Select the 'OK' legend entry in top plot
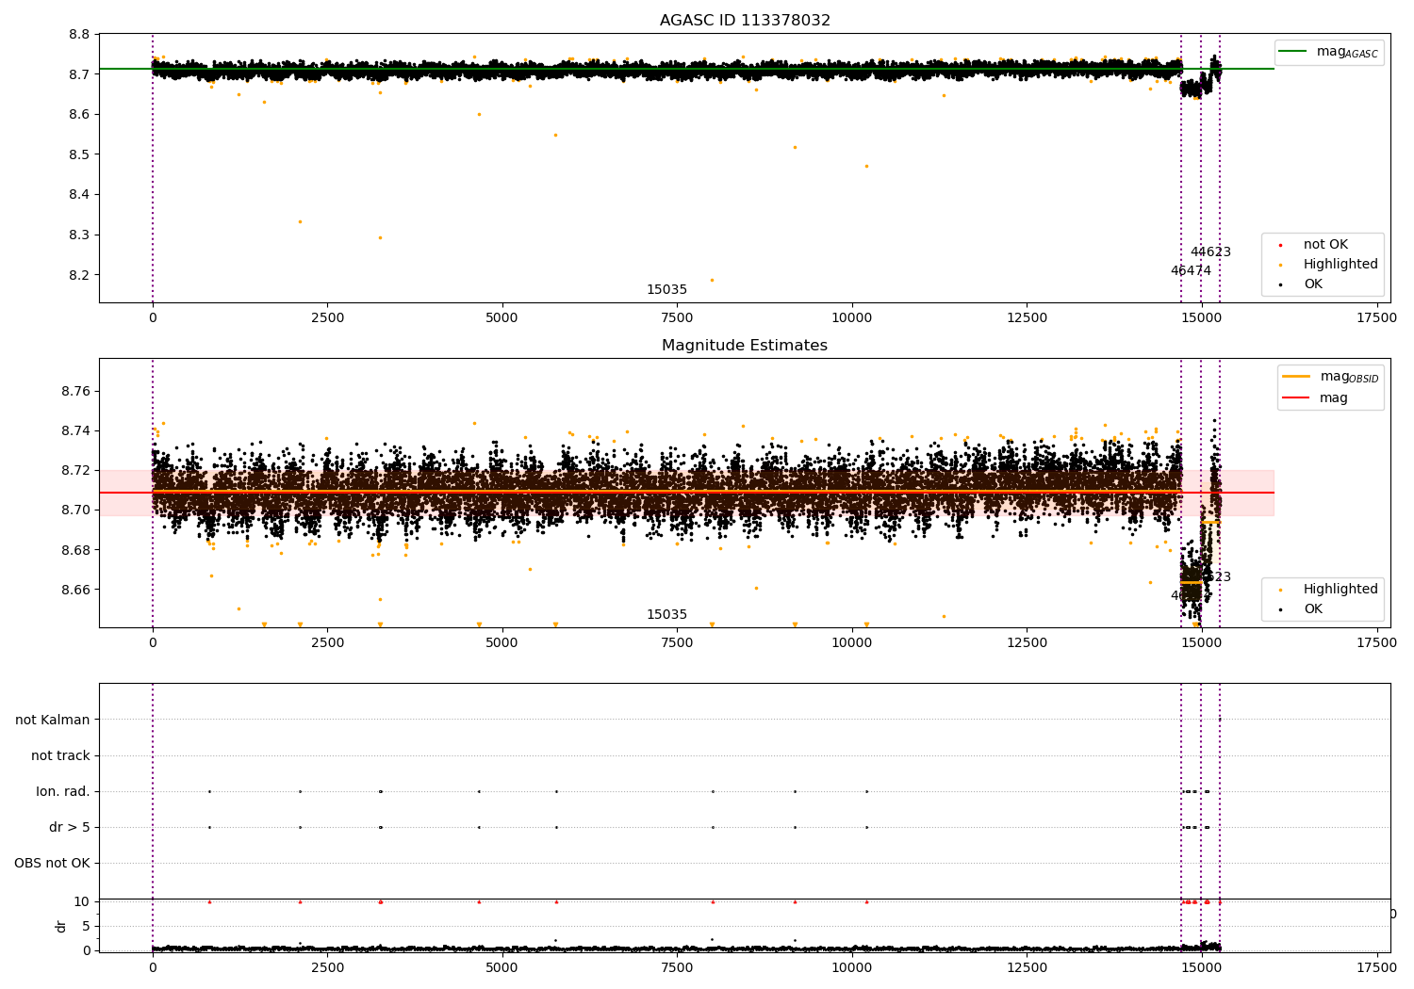The image size is (1414, 989). pyautogui.click(x=1312, y=284)
